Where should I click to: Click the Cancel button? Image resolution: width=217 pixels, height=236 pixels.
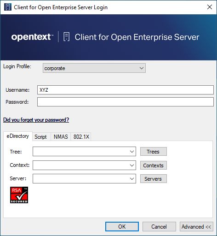click(159, 226)
